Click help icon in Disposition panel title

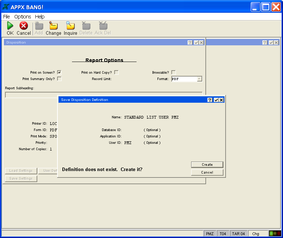[x=190, y=42]
